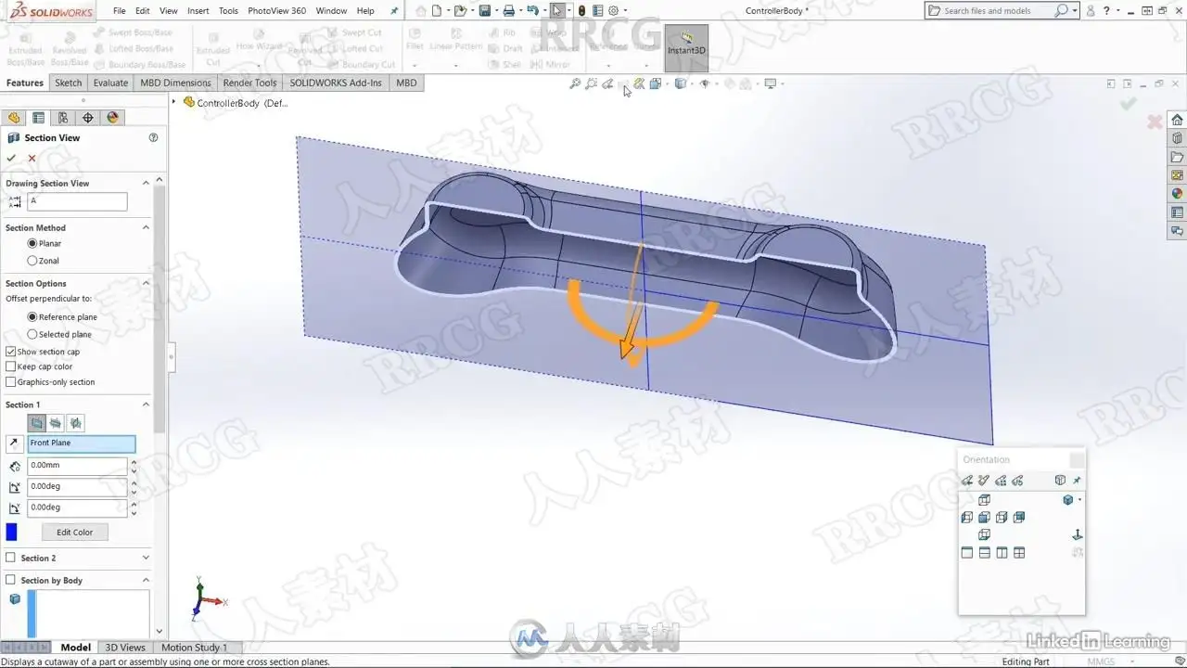Click the blue section color swatch
This screenshot has width=1187, height=668.
11,533
